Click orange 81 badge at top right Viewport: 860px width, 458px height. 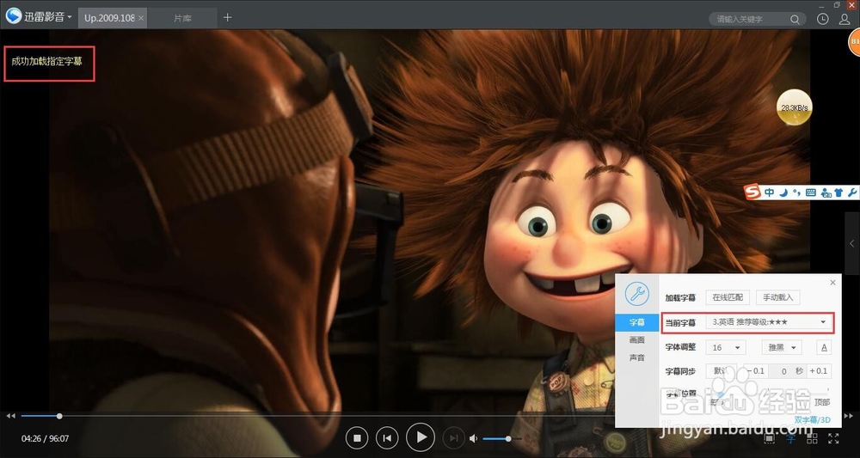pyautogui.click(x=854, y=41)
